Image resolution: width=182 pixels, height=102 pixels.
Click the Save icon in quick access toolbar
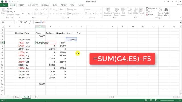[x=6, y=1]
